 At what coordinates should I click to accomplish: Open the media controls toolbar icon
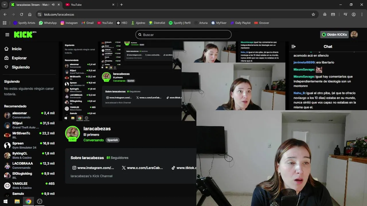click(345, 14)
